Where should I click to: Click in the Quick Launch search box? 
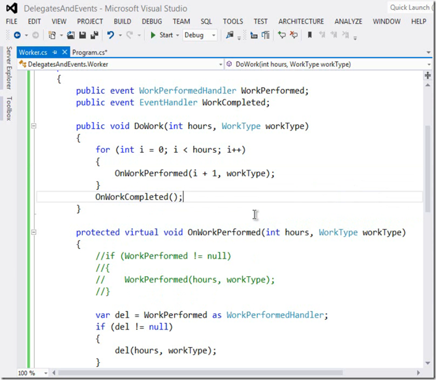(x=411, y=7)
